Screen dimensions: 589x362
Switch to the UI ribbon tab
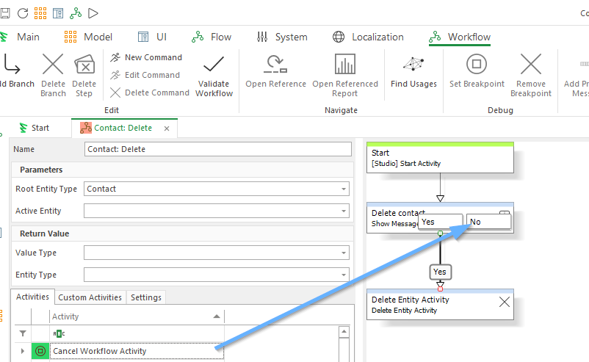pyautogui.click(x=152, y=37)
